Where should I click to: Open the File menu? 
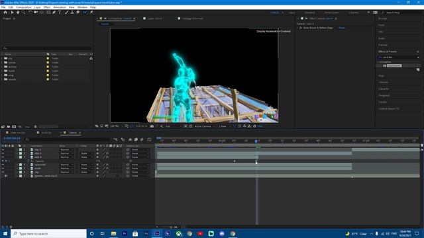[3, 7]
